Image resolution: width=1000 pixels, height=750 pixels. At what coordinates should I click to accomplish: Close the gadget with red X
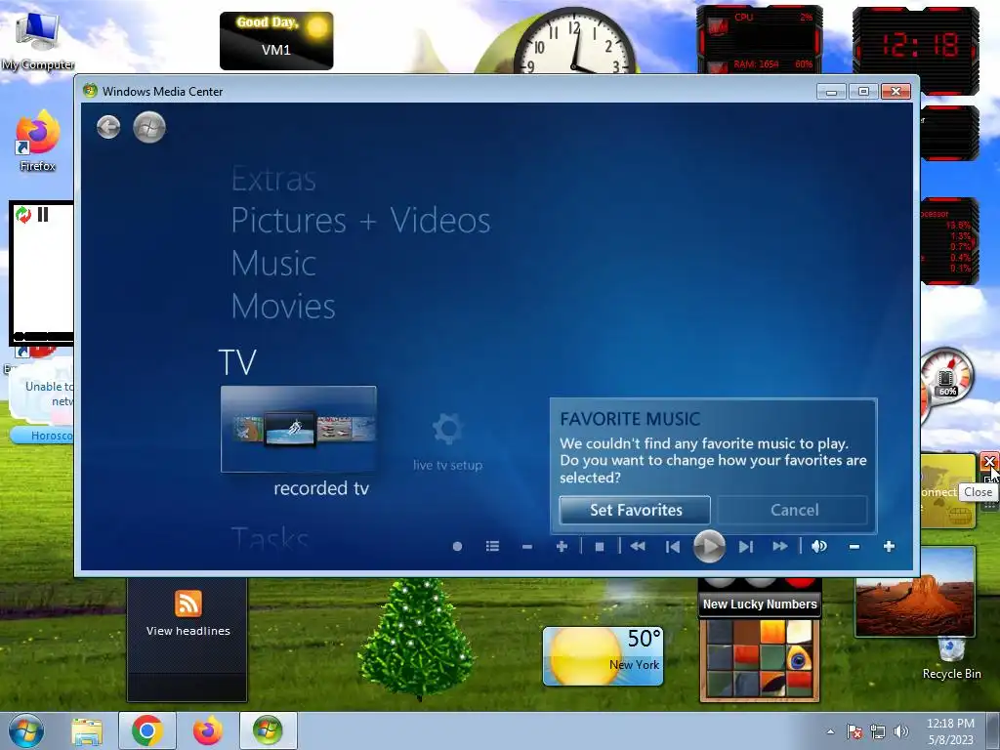[x=989, y=461]
